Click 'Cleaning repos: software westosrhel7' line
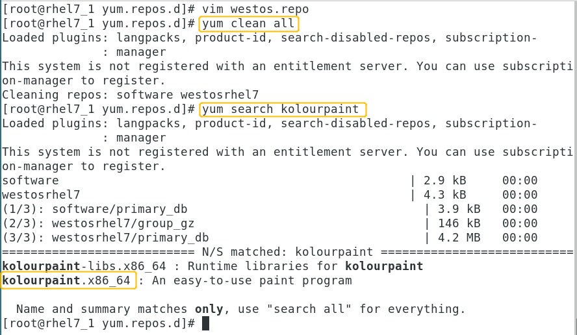Image resolution: width=577 pixels, height=335 pixels. pyautogui.click(x=130, y=95)
